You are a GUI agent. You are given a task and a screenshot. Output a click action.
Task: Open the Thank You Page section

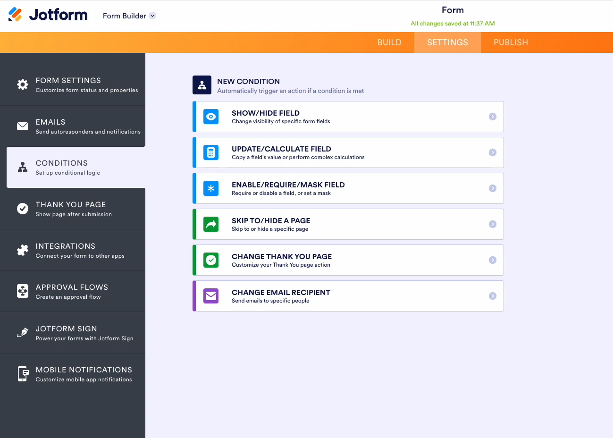click(x=73, y=209)
